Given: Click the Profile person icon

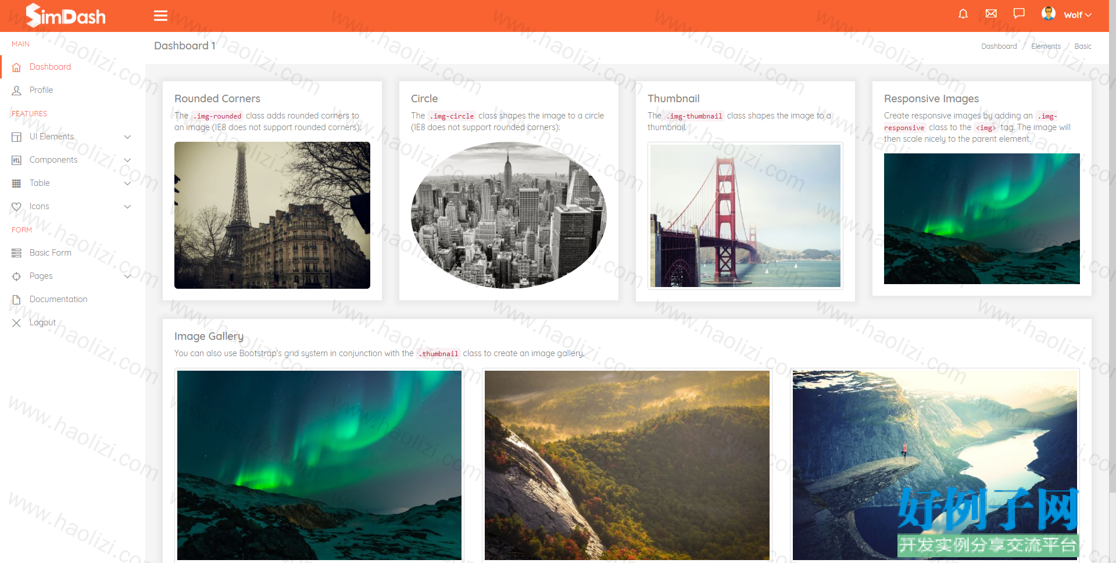Looking at the screenshot, I should click(16, 91).
